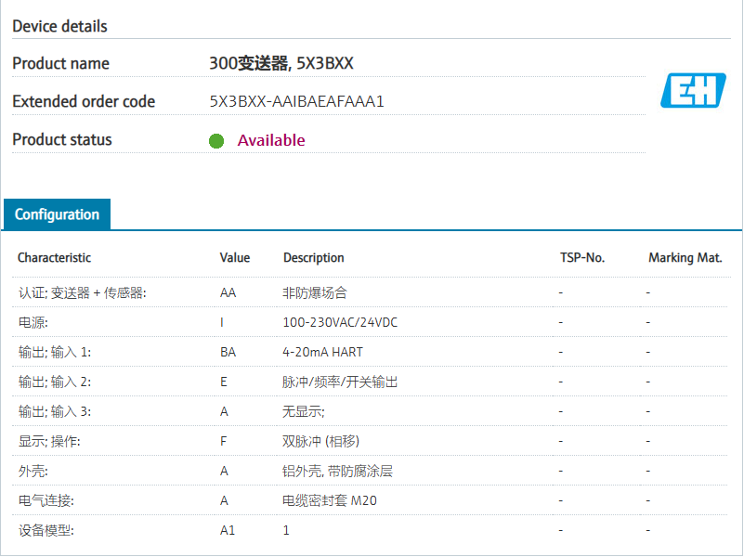Select the 电源 characteristic row

tap(33, 322)
